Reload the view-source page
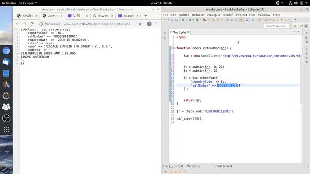 click(32, 24)
